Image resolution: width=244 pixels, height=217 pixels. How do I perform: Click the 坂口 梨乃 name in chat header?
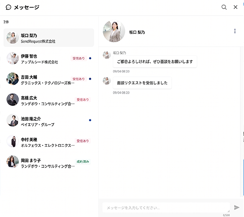(x=137, y=32)
